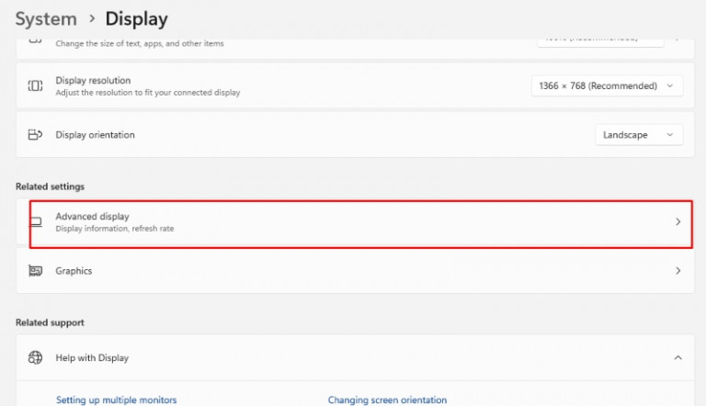Open Changing screen orientation help link
The image size is (706, 406).
click(x=387, y=400)
